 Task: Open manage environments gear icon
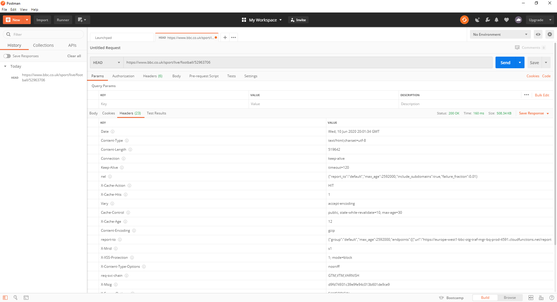click(550, 34)
